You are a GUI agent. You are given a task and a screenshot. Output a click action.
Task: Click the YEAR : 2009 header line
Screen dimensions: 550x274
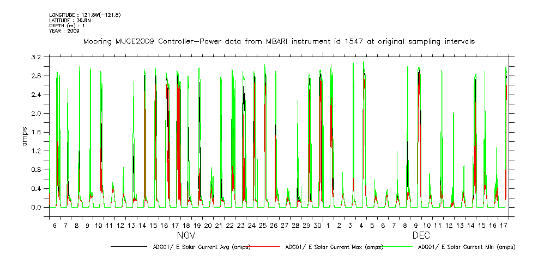pos(64,31)
